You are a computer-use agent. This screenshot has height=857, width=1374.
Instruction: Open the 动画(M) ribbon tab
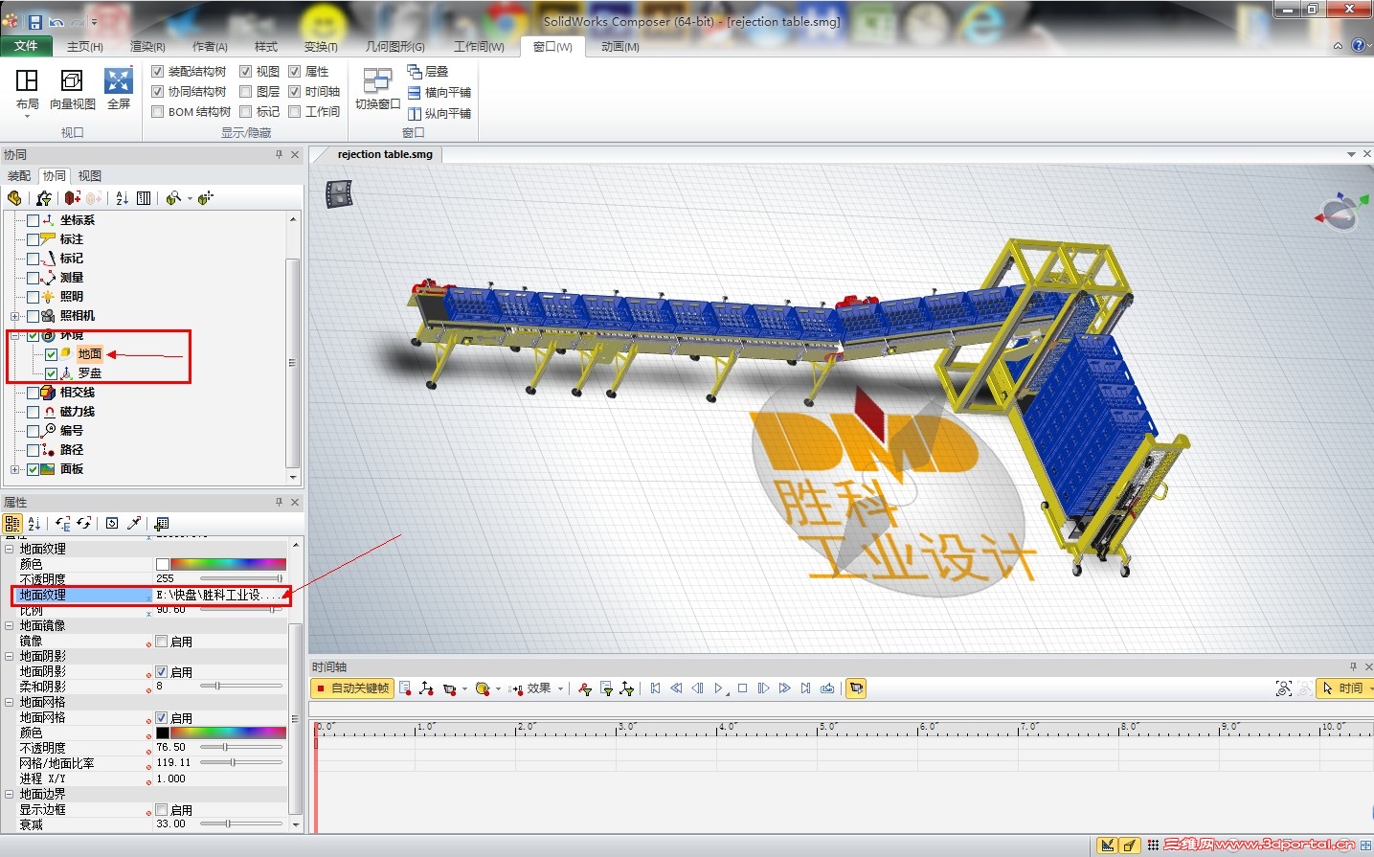(619, 46)
